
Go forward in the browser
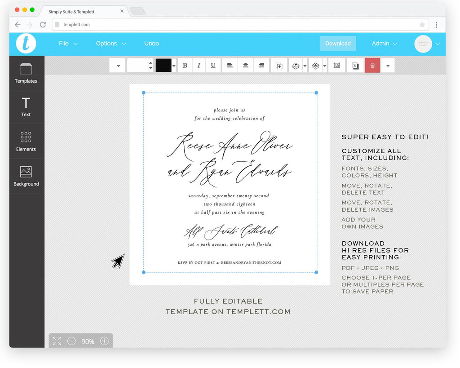30,25
